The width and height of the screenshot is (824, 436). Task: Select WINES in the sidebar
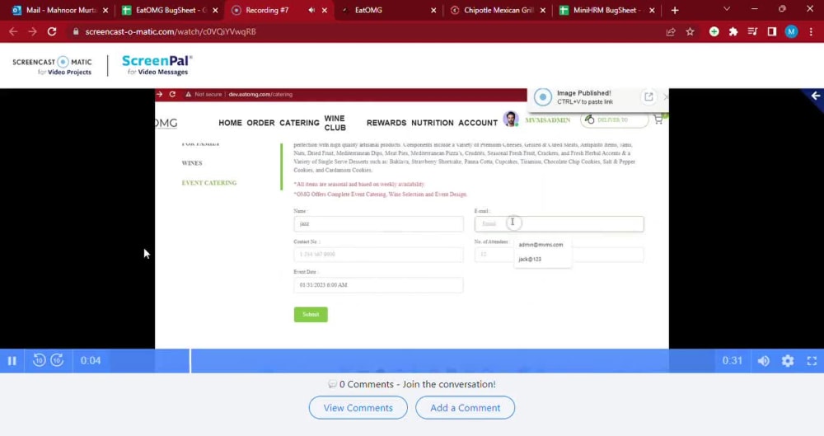(x=192, y=163)
